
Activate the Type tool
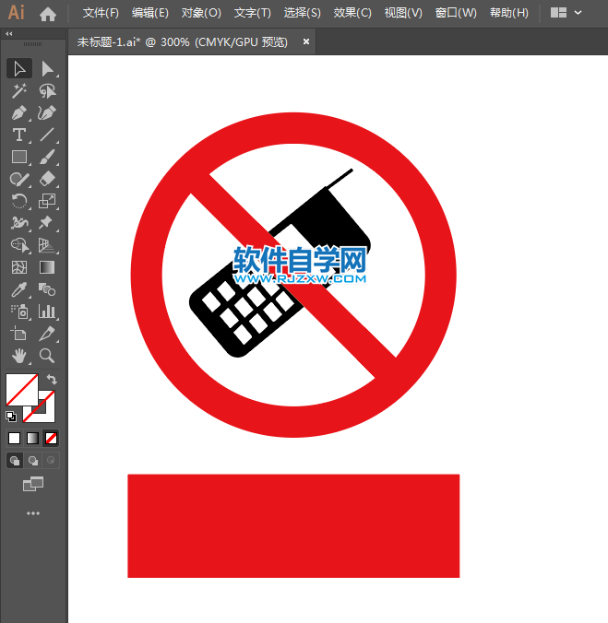[x=19, y=135]
